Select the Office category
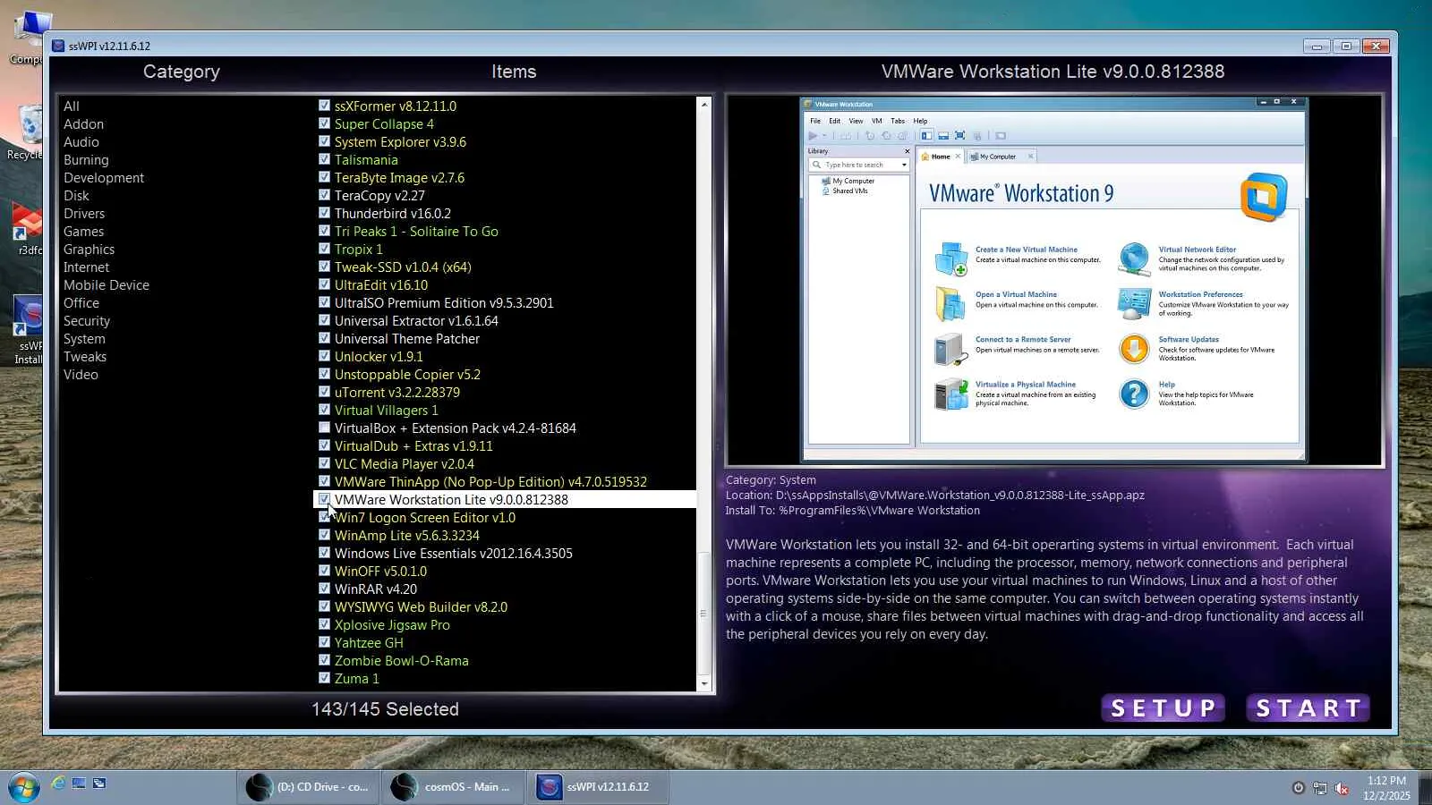The height and width of the screenshot is (805, 1432). [81, 303]
